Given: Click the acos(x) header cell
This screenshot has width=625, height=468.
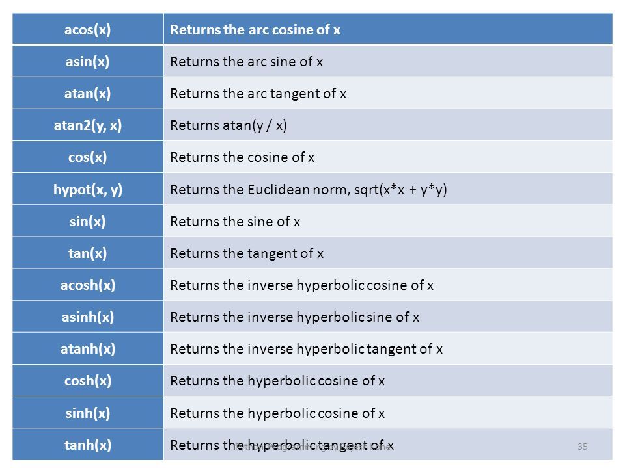Looking at the screenshot, I should click(x=88, y=29).
